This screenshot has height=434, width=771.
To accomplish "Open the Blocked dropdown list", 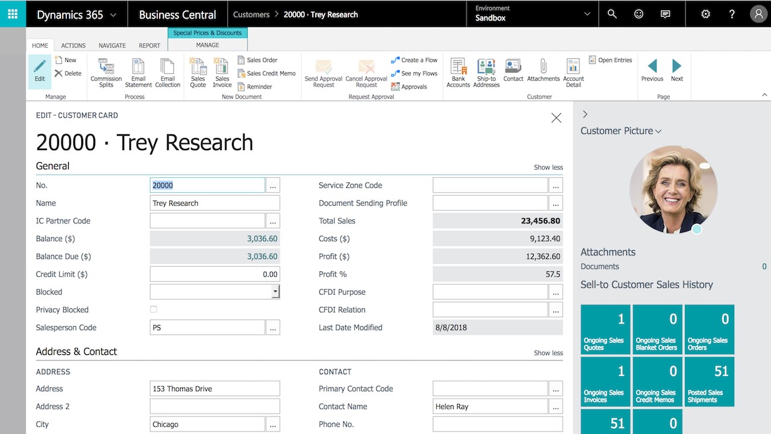I will (275, 292).
